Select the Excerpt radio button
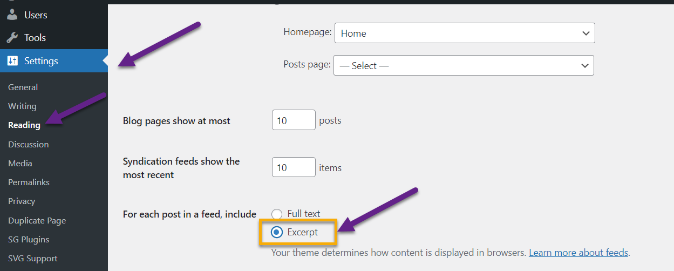Viewport: 674px width, 271px height. pos(277,233)
